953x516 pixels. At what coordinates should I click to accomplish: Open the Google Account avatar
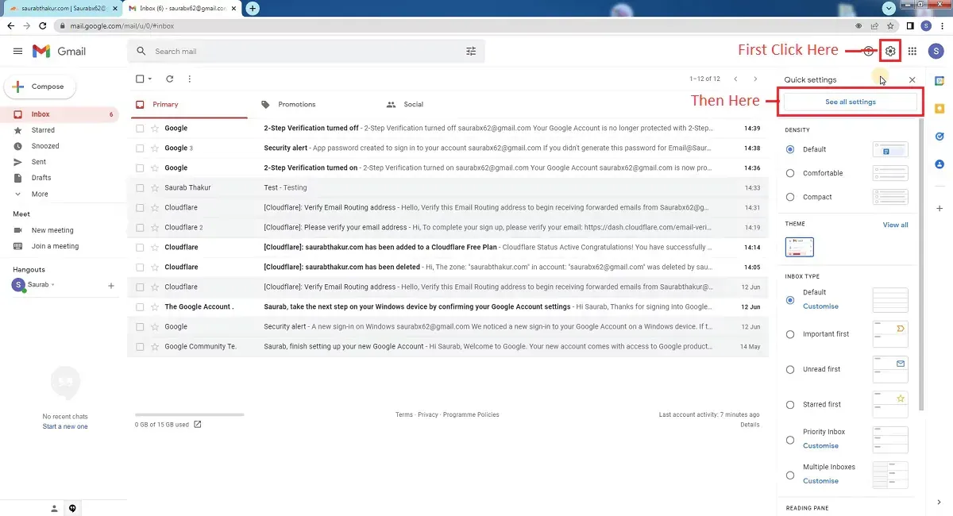[x=935, y=51]
